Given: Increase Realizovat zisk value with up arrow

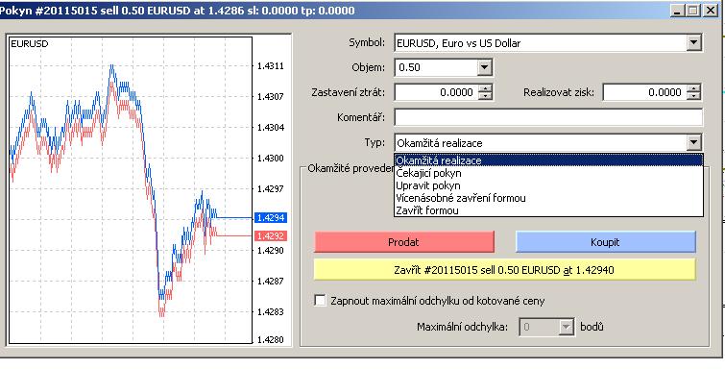Looking at the screenshot, I should click(x=693, y=88).
